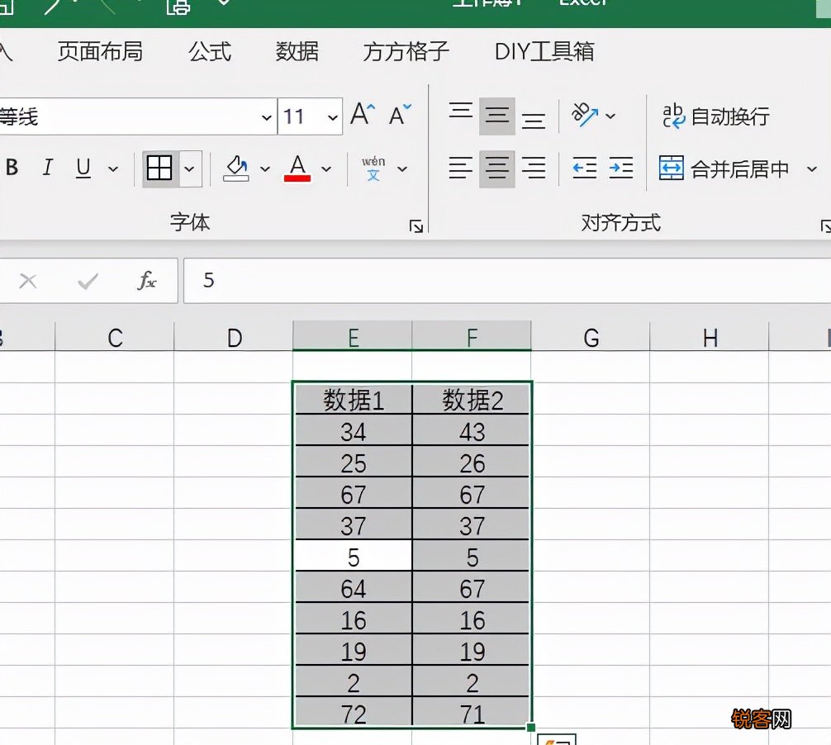Select cell with value 26

tap(472, 462)
